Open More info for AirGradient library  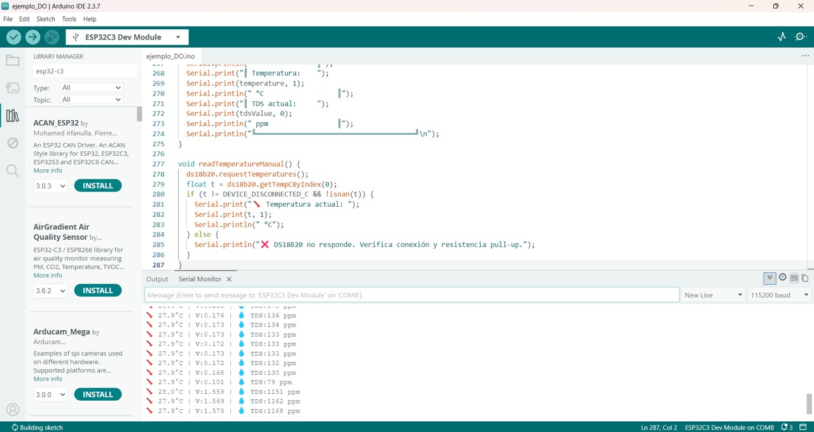tap(48, 275)
